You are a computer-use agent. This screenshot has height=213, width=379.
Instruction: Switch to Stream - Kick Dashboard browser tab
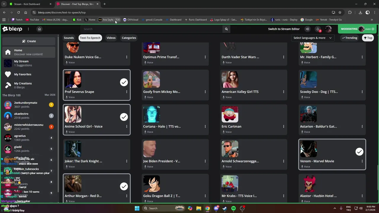coord(30,4)
